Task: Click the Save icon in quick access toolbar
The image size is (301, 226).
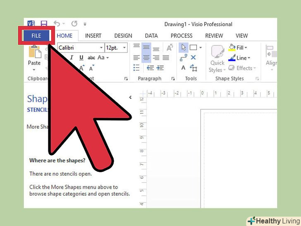Action: click(44, 24)
